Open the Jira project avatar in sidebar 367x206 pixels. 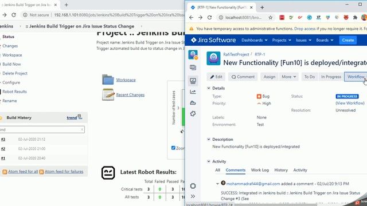[x=193, y=55]
